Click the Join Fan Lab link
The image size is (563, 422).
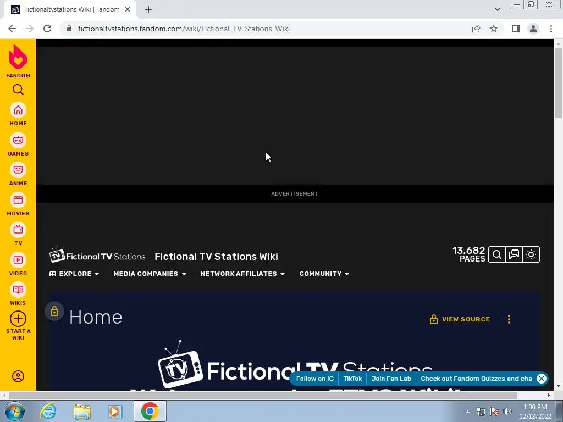[391, 379]
